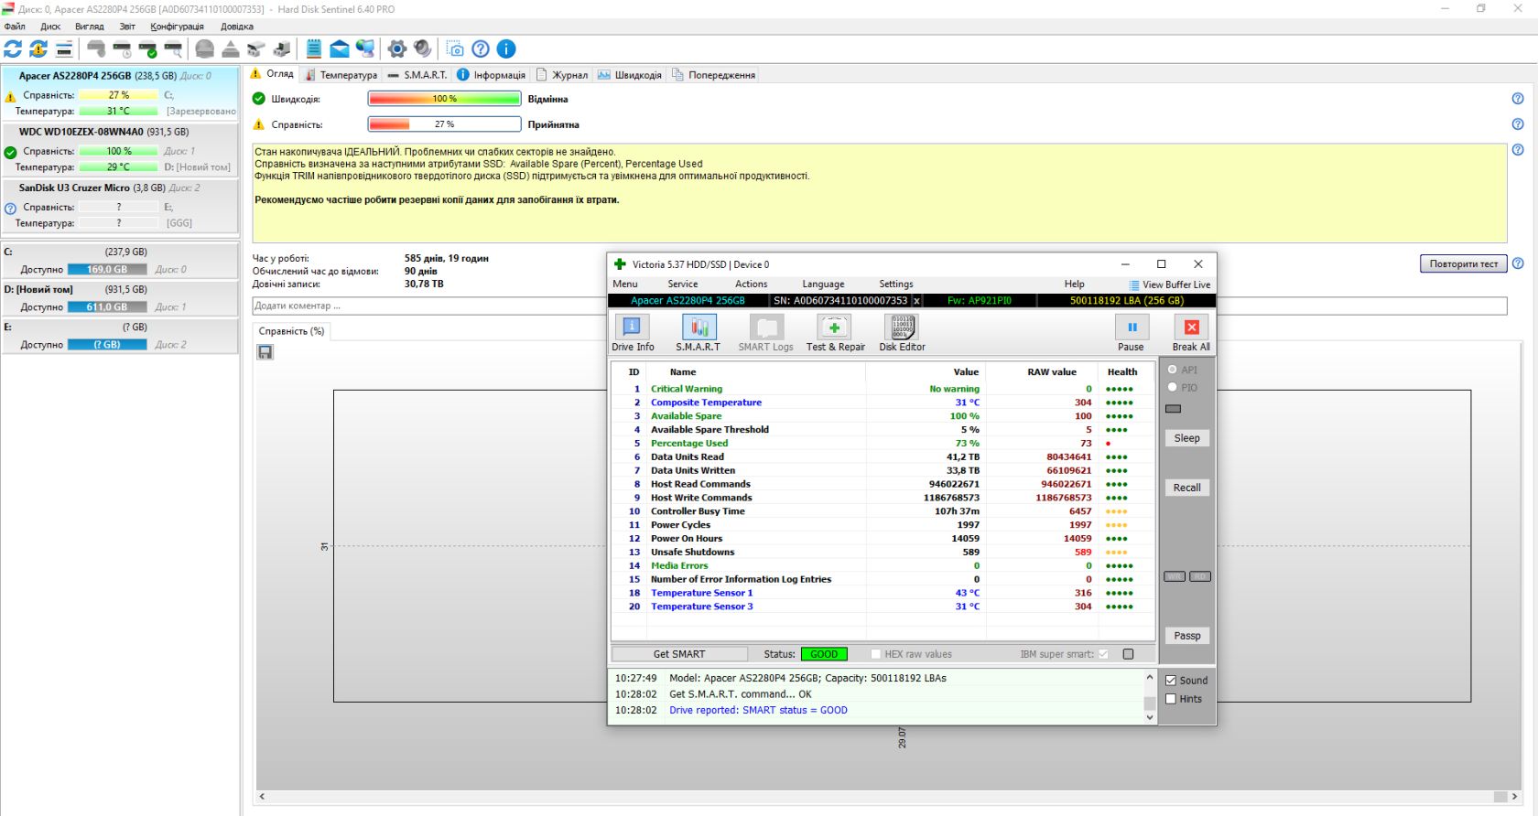Click Break All in Victoria
This screenshot has width=1538, height=816.
[x=1191, y=333]
